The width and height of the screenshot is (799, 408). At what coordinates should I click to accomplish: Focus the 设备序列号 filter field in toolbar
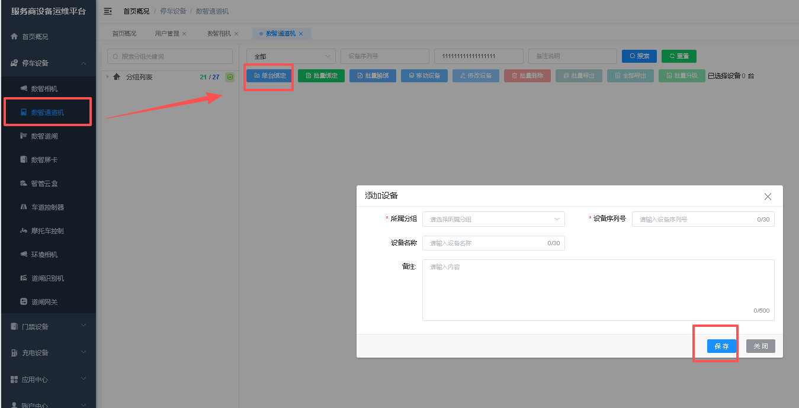tap(385, 56)
